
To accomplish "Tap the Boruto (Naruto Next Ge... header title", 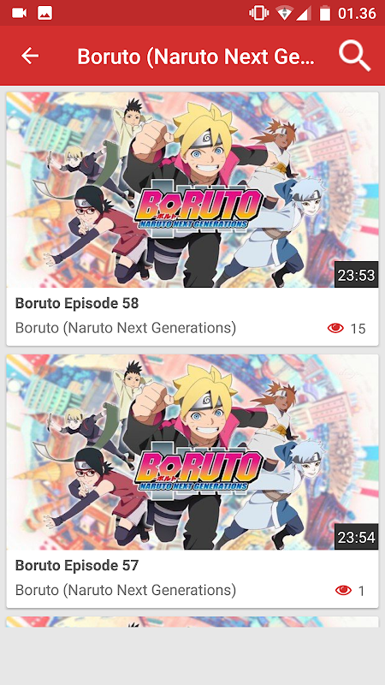I will click(196, 57).
